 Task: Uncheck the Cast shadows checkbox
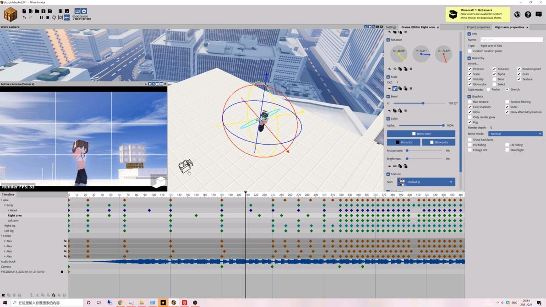pos(470,107)
